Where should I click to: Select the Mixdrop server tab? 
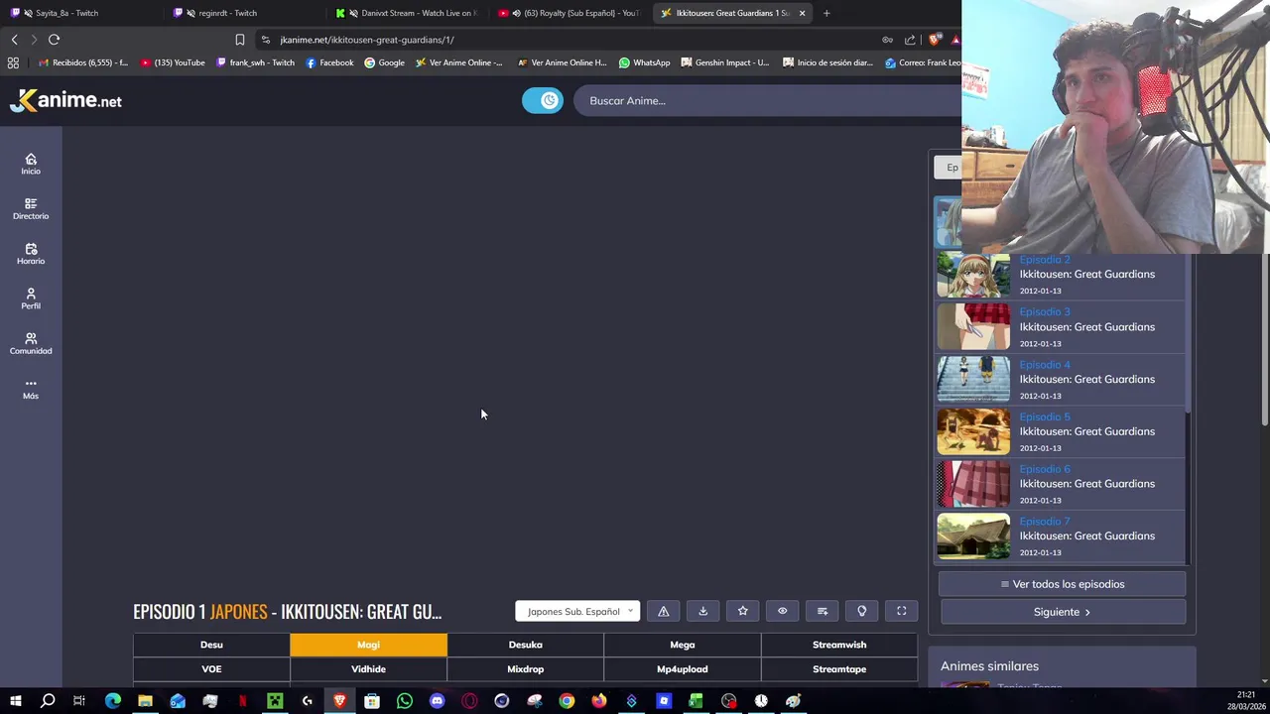point(525,669)
